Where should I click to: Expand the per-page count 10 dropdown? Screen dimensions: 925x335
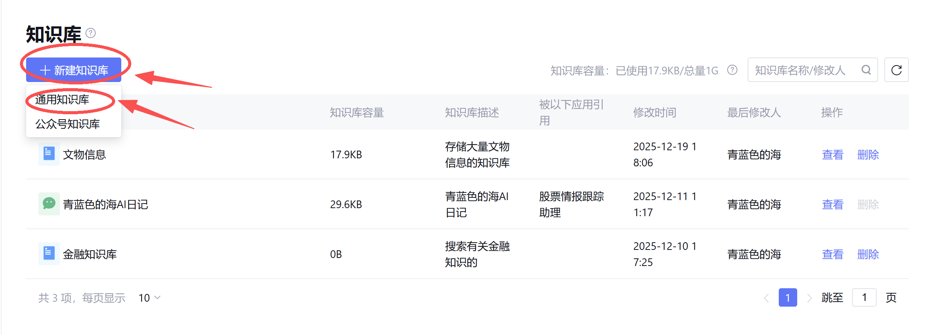pos(150,298)
